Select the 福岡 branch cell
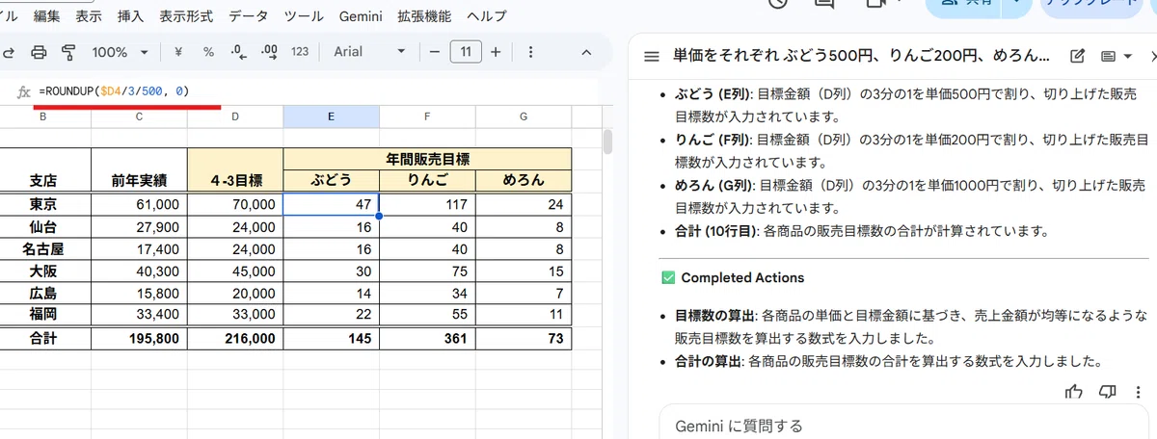The width and height of the screenshot is (1157, 439). click(43, 316)
